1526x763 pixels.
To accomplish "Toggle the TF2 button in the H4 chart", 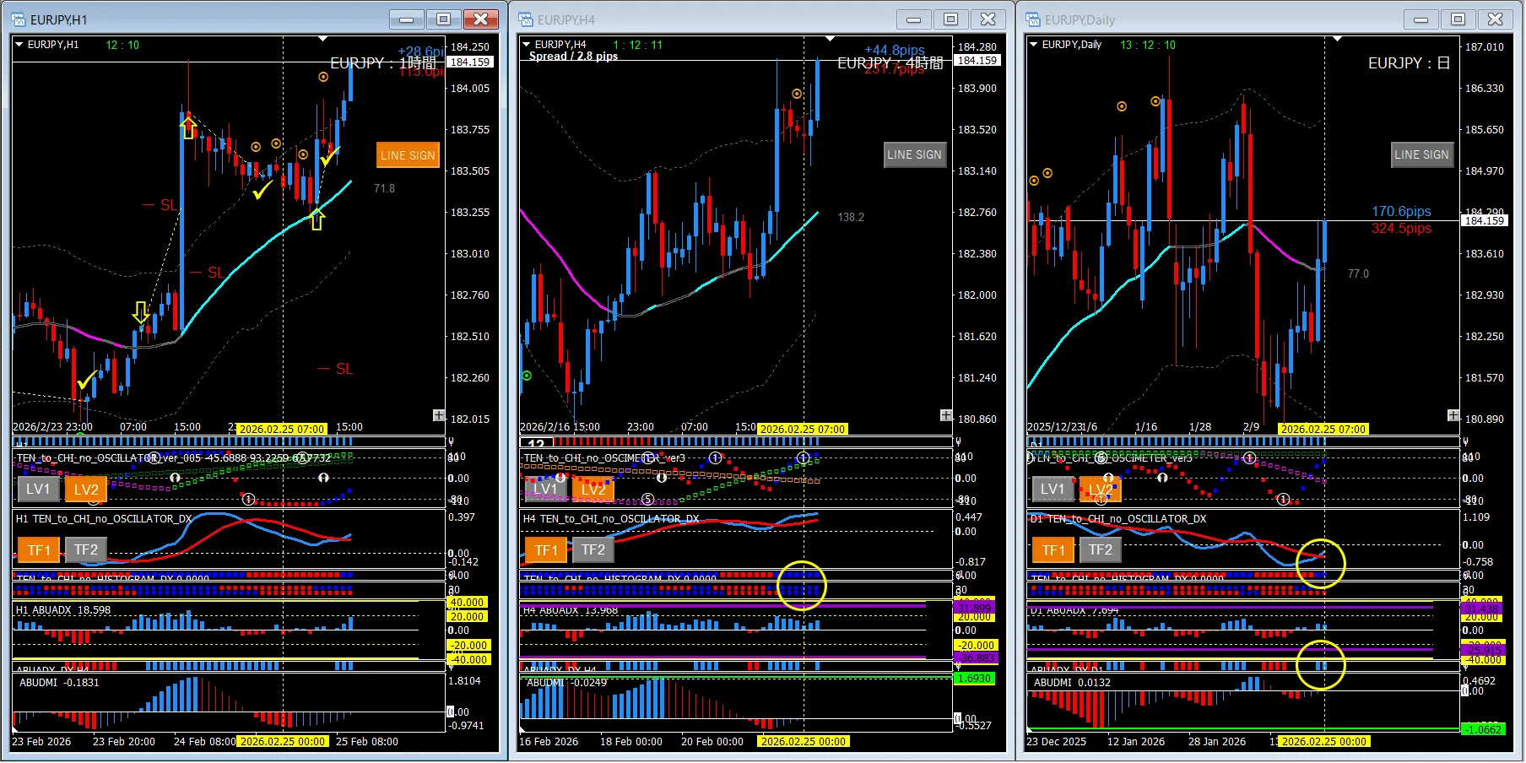I will pyautogui.click(x=593, y=550).
